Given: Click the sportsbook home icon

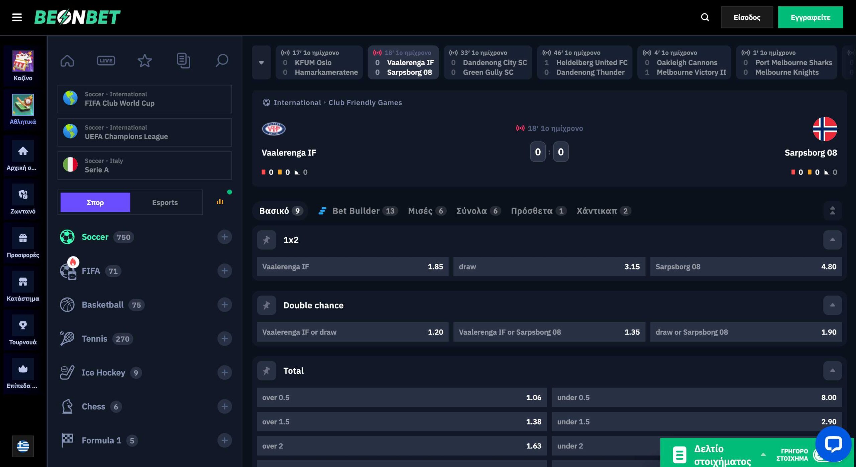Looking at the screenshot, I should (67, 61).
